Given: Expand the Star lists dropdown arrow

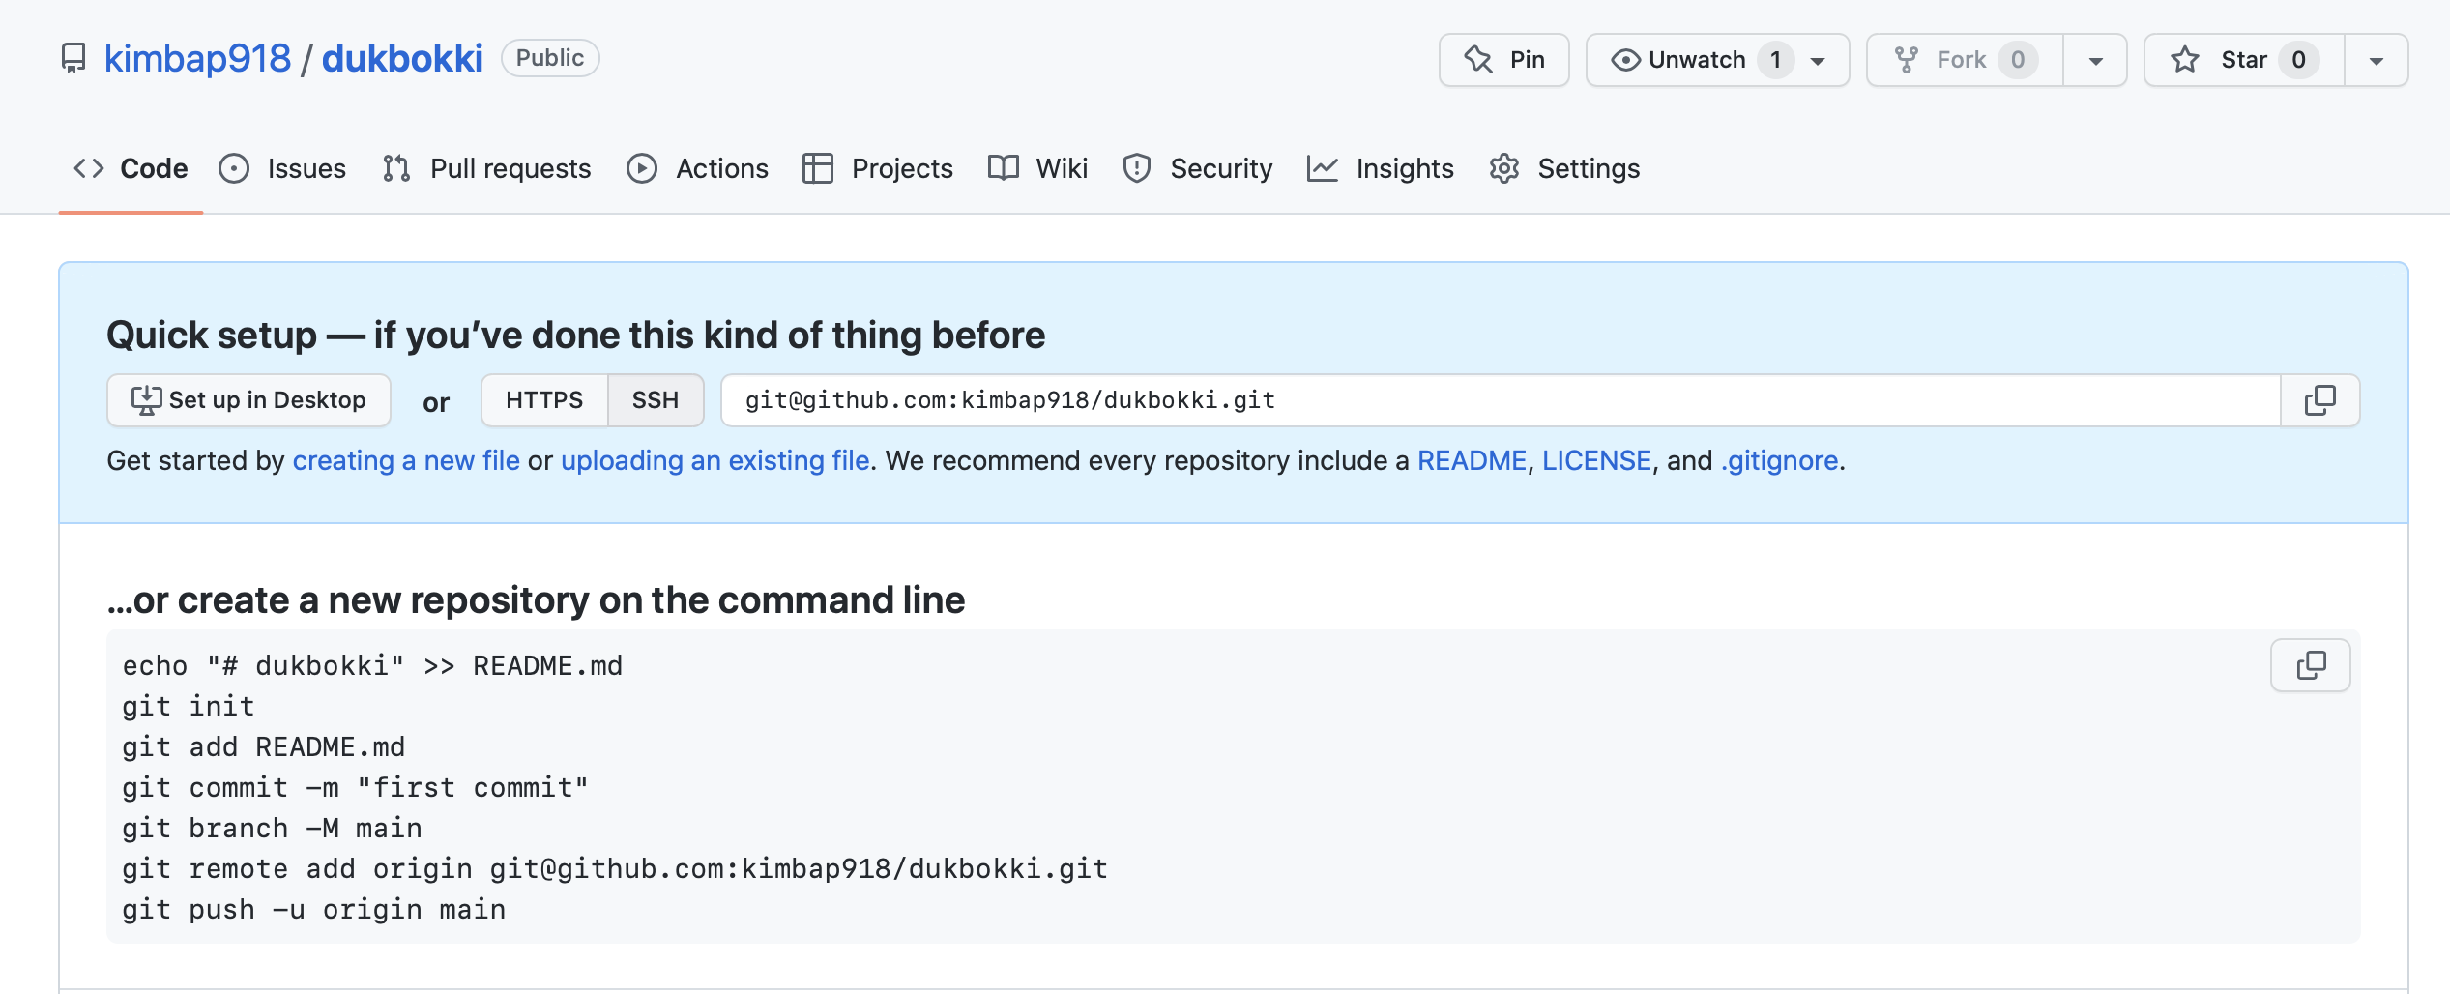Looking at the screenshot, I should pyautogui.click(x=2376, y=60).
